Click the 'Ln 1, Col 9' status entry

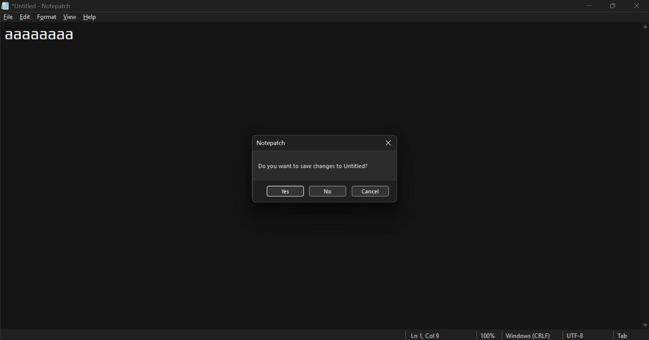click(x=425, y=336)
